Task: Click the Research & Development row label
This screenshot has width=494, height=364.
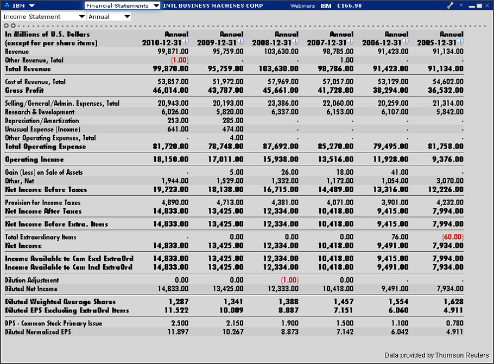Action: pos(40,112)
